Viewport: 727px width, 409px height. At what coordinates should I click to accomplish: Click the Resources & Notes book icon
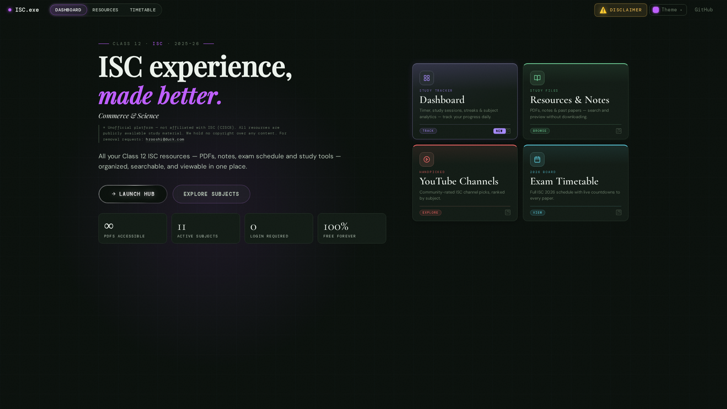537,78
